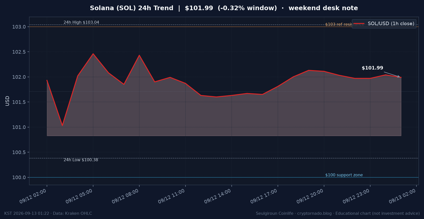Click the 09/12 20:00 x-axis tick label
424x219 pixels.
(x=310, y=196)
